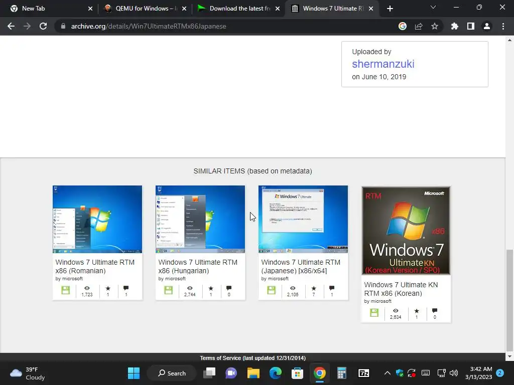Viewport: 514px width, 385px height.
Task: Click the software floppy icon on Hungarian card
Action: (x=169, y=290)
